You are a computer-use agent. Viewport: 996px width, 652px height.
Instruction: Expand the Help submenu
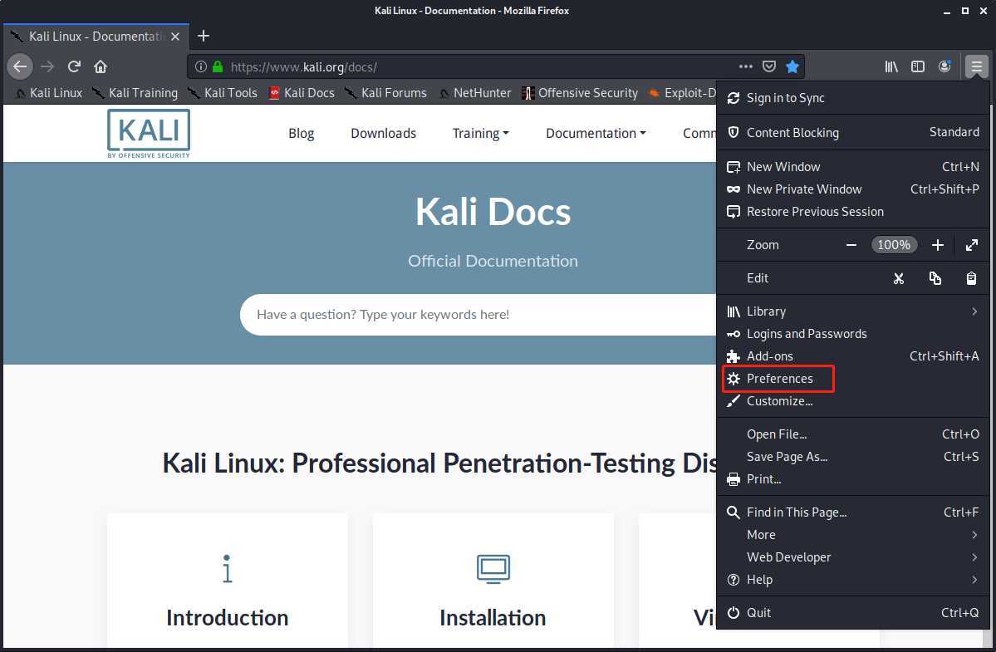coord(852,579)
